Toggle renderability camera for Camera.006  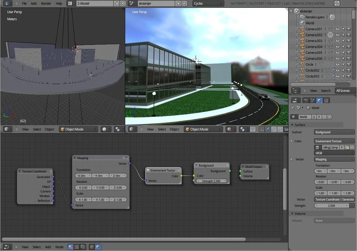[349, 59]
